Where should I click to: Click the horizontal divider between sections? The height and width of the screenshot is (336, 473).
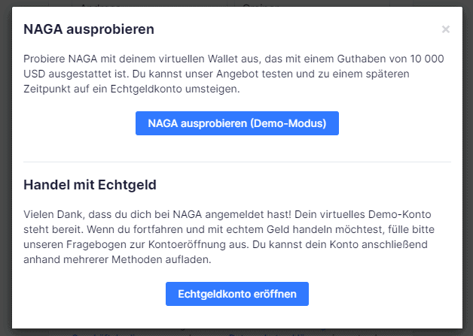236,162
